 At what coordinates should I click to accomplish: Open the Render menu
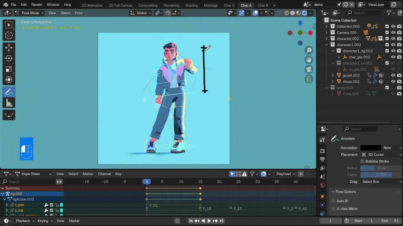click(x=36, y=4)
